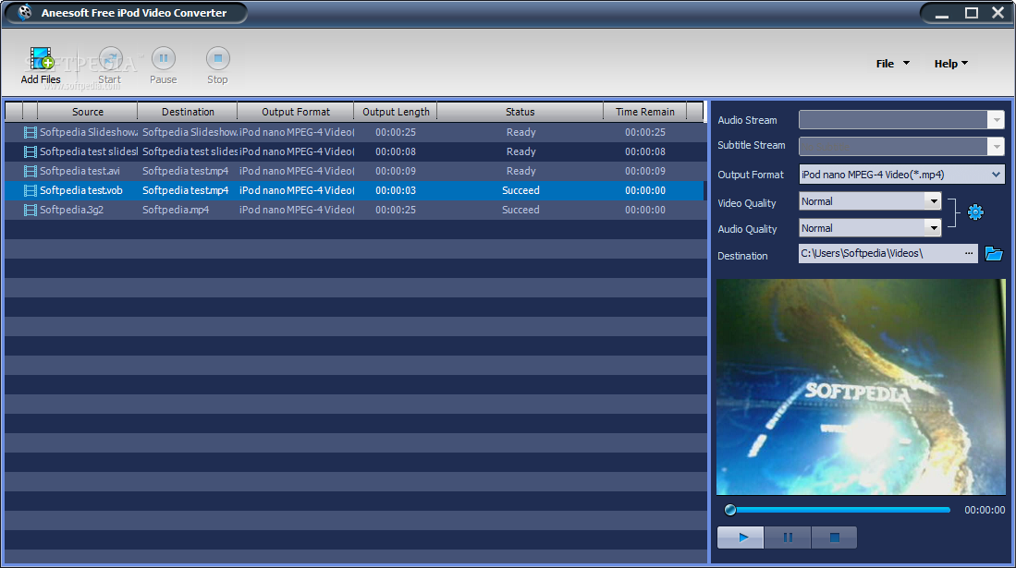
Task: Open advanced settings gear icon
Action: point(975,211)
